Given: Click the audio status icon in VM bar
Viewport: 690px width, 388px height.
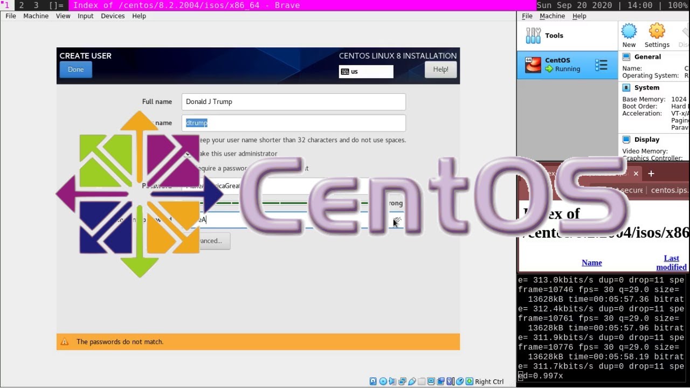Looking at the screenshot, I should click(392, 382).
